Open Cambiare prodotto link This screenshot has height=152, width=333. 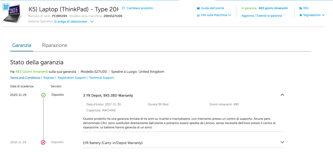[140, 8]
